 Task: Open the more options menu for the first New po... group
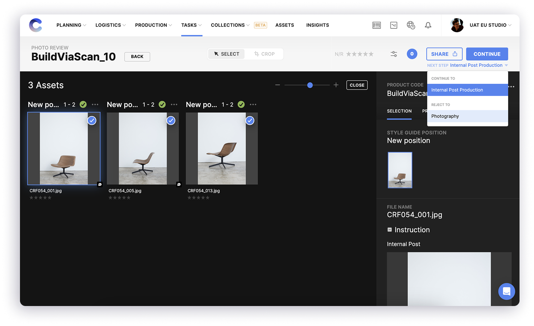[x=95, y=104]
